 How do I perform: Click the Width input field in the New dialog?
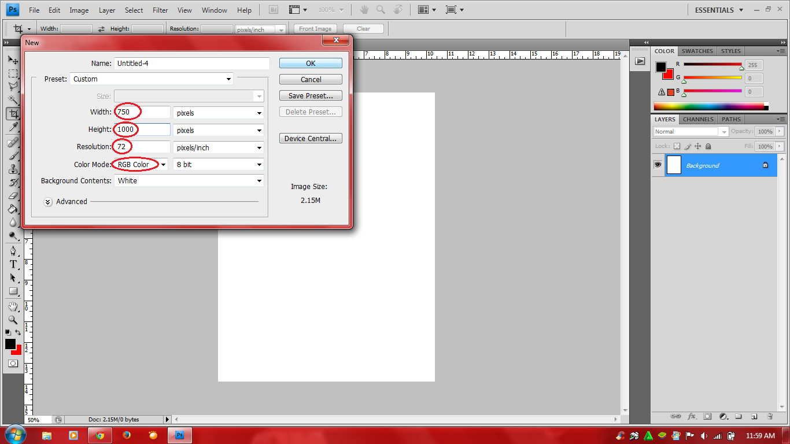tap(142, 113)
